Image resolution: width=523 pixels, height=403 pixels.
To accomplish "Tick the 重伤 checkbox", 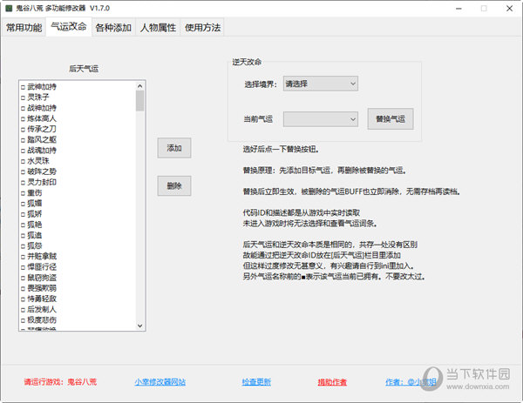I will click(23, 193).
